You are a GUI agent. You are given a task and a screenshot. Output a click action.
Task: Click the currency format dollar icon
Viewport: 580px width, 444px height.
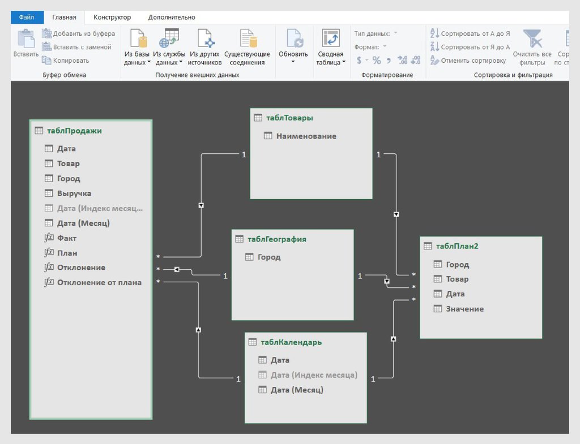[359, 61]
